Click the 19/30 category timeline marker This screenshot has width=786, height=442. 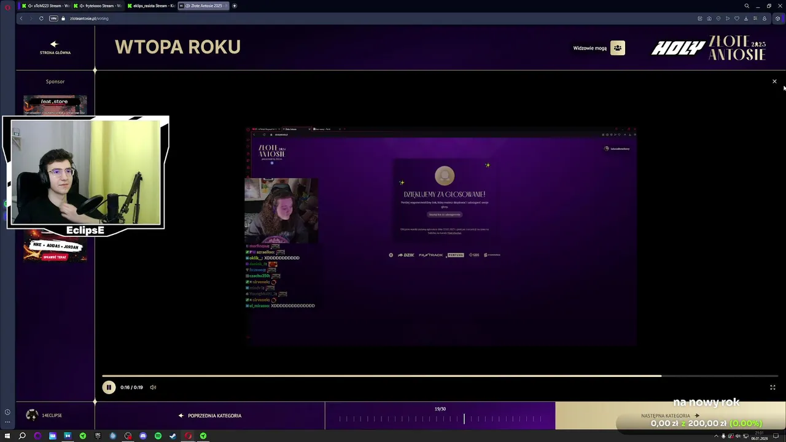click(464, 419)
